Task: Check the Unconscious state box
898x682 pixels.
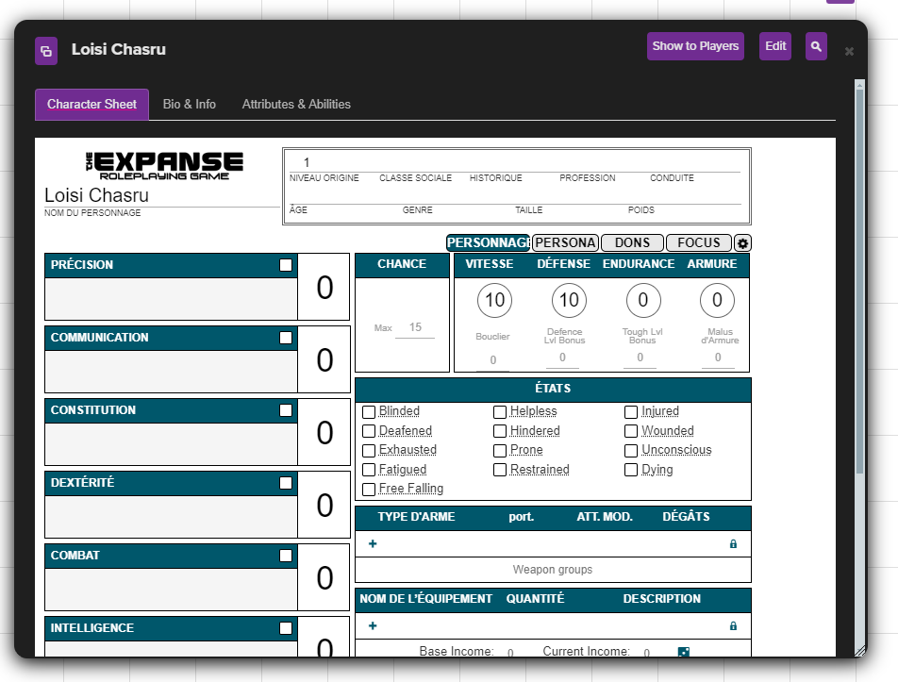Action: coord(631,450)
